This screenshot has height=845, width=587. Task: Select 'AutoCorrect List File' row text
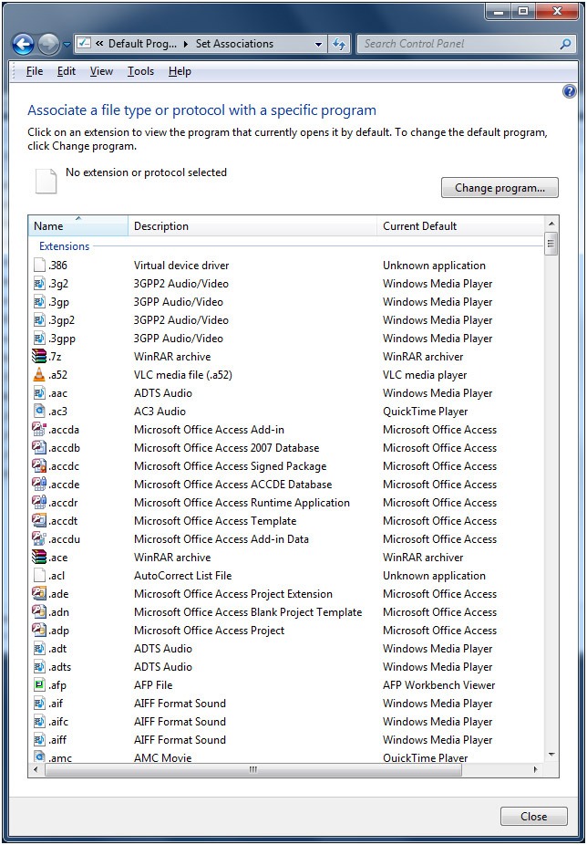182,576
